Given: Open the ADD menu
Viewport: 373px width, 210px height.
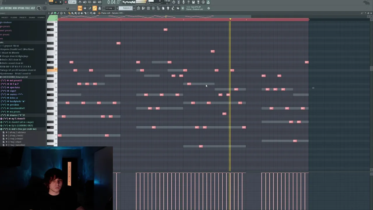Looking at the screenshot, I should 2,8.
